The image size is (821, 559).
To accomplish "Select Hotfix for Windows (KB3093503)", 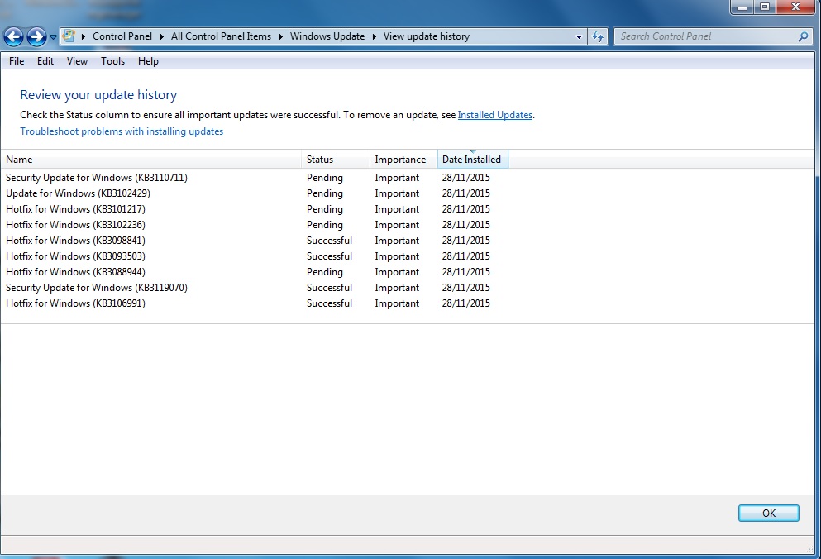I will 75,256.
